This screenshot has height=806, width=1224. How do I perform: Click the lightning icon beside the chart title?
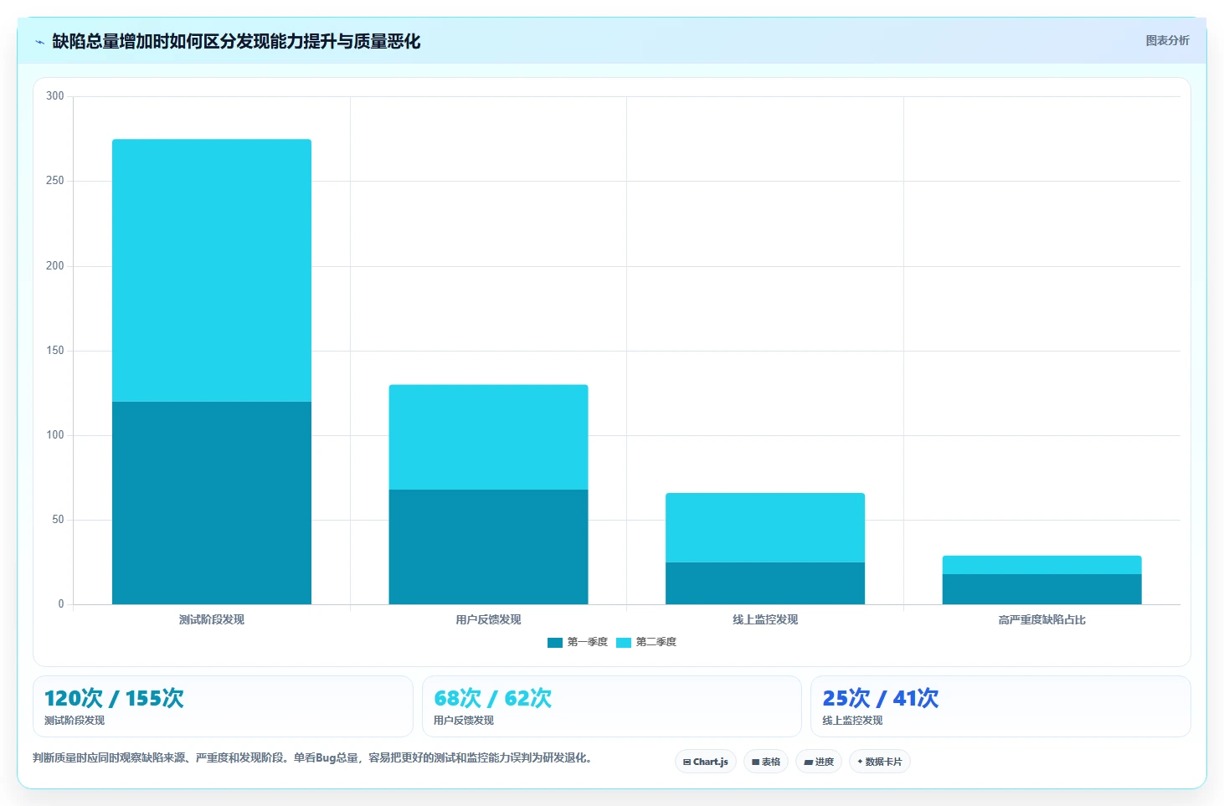[x=39, y=42]
